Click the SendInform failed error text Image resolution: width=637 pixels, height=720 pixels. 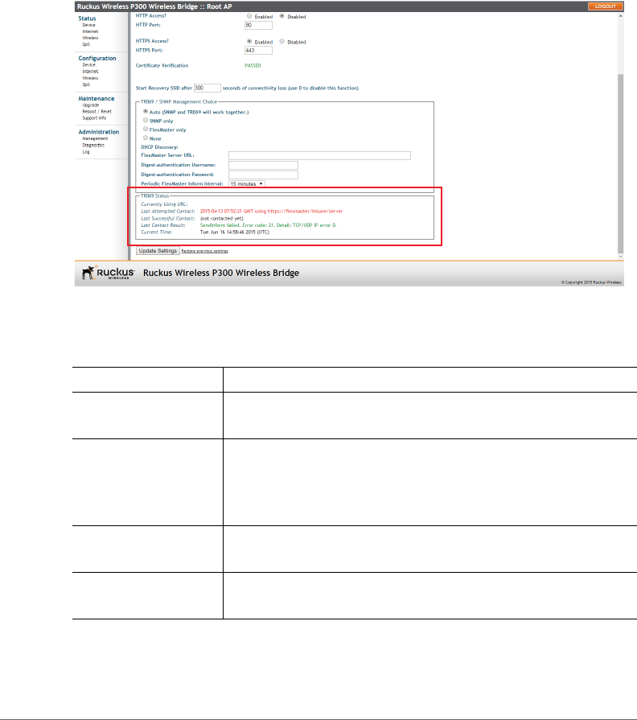point(268,225)
